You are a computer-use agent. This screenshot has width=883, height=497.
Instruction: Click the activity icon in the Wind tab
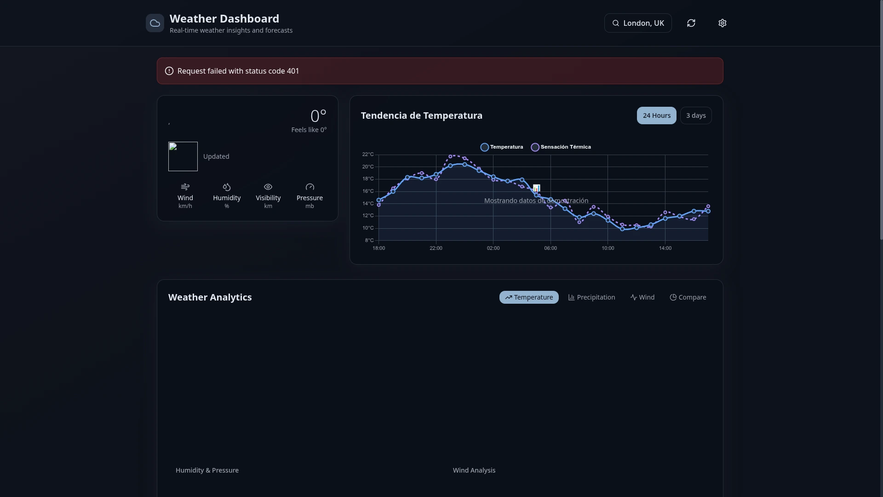tap(634, 297)
